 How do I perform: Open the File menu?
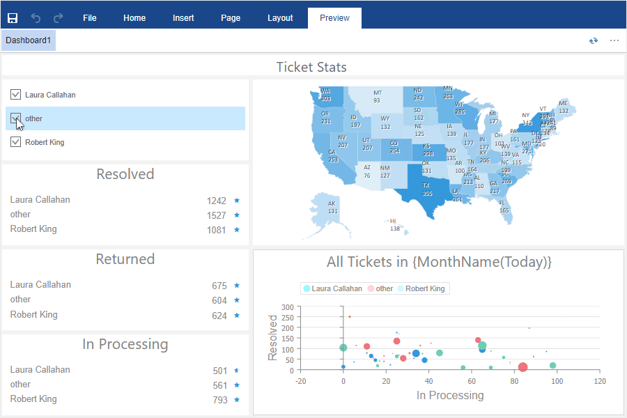(90, 18)
